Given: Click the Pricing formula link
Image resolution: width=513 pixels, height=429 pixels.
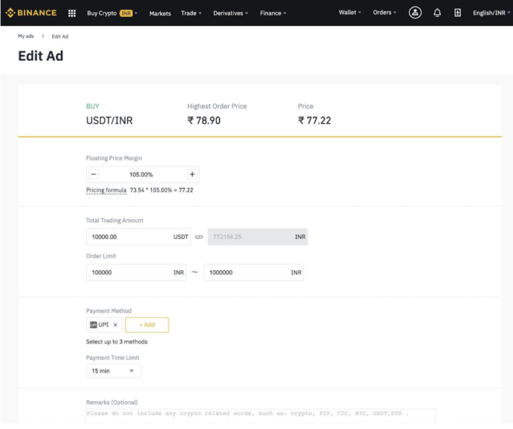Looking at the screenshot, I should [106, 190].
